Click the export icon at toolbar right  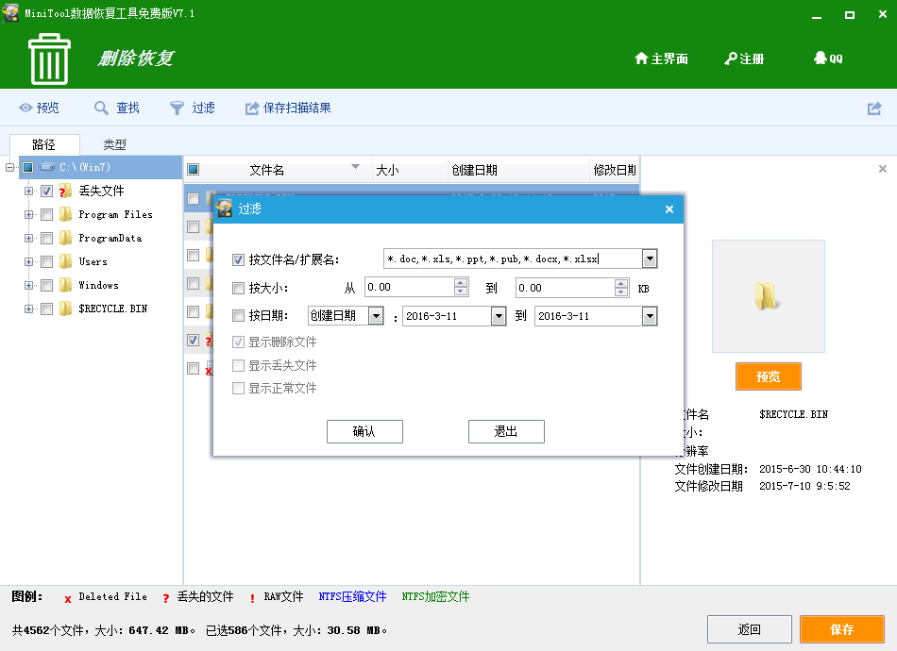coord(874,108)
